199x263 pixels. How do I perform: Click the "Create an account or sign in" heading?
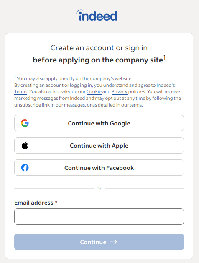(99, 48)
